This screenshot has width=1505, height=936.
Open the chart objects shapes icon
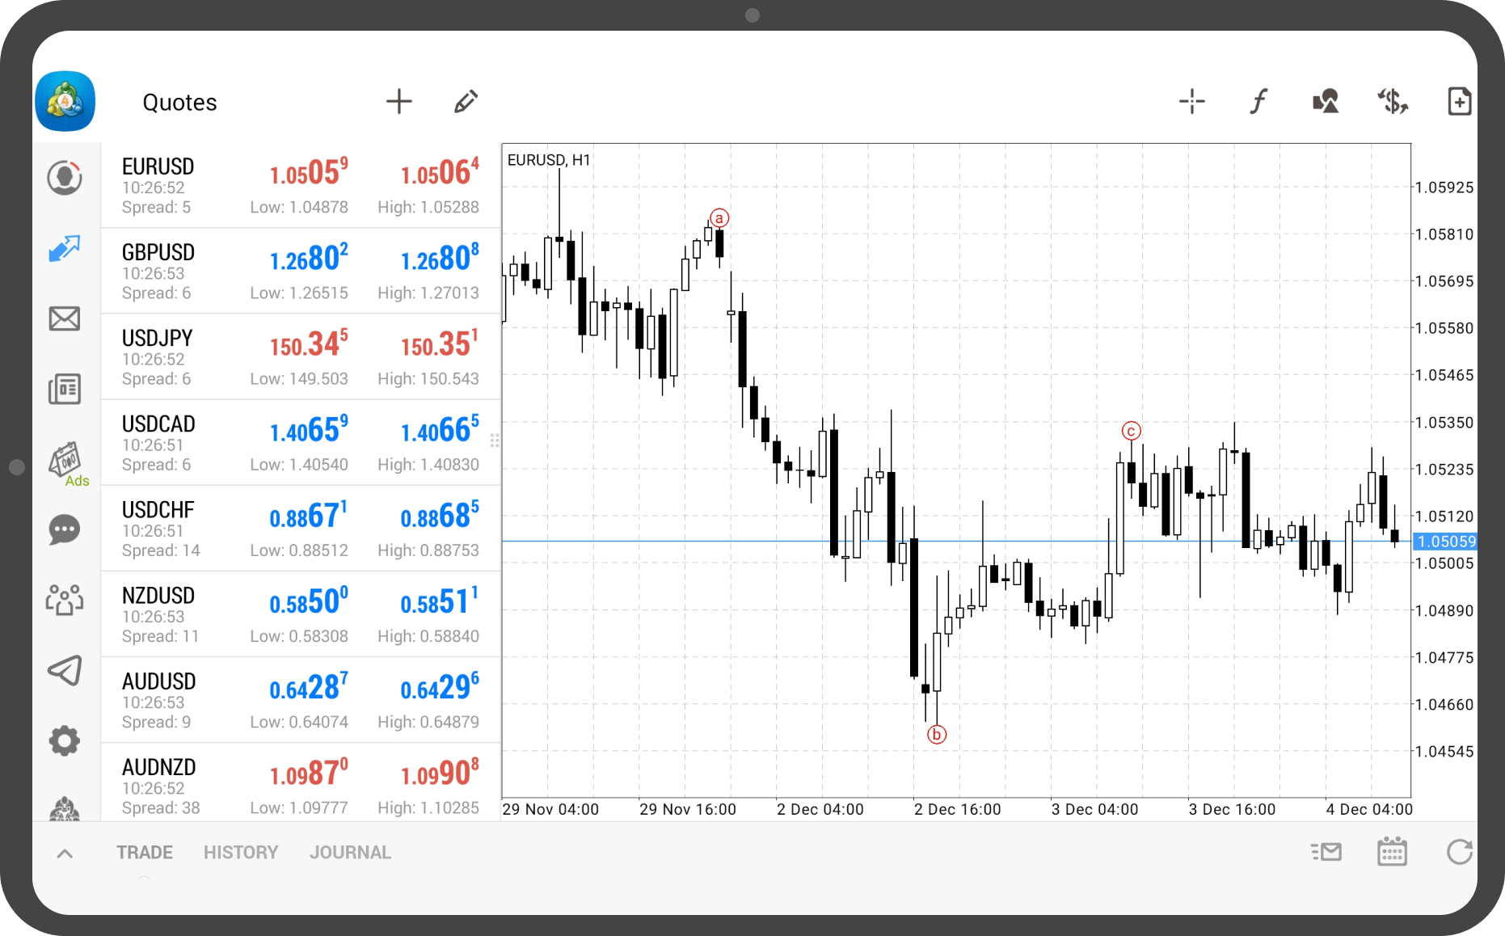tap(1326, 102)
